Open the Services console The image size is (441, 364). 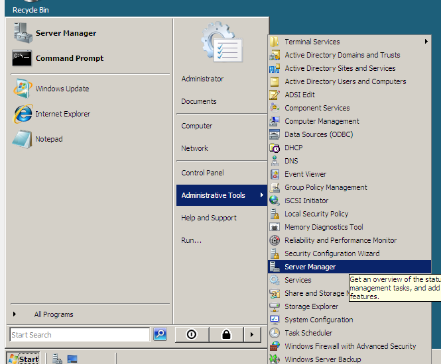pos(309,280)
